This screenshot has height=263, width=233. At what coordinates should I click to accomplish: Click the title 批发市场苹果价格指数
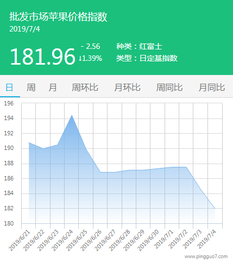coord(58,17)
